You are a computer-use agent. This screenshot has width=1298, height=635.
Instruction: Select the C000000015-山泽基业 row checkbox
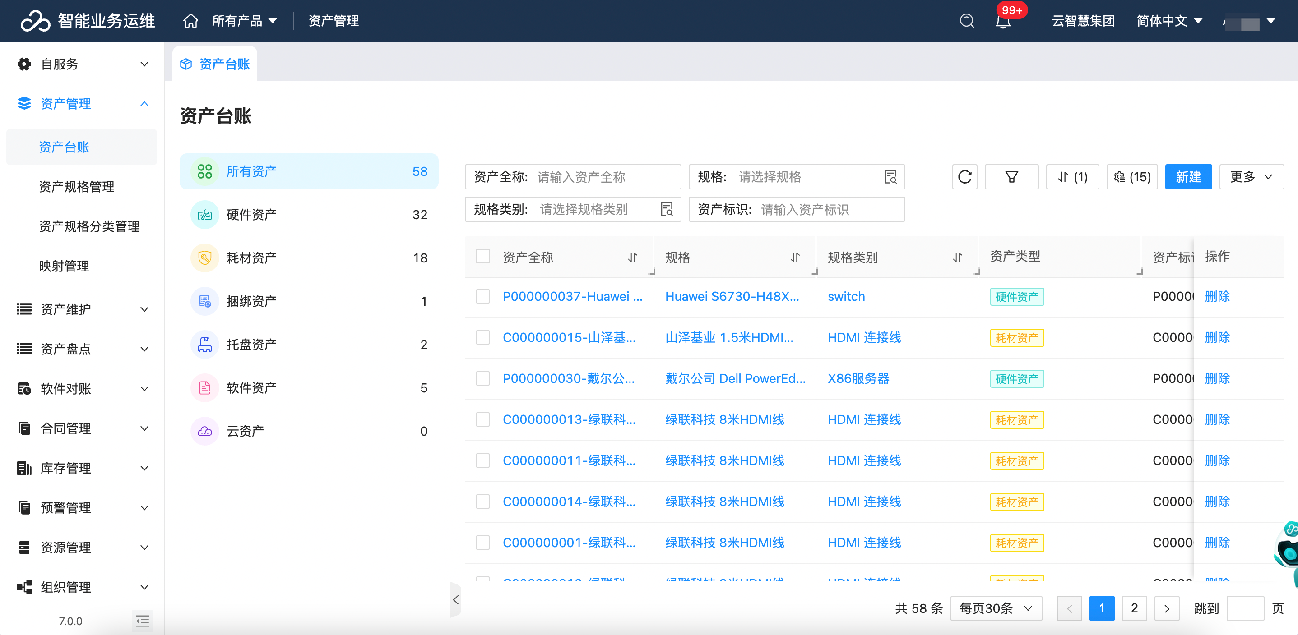[x=483, y=337]
